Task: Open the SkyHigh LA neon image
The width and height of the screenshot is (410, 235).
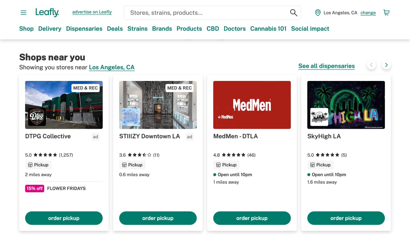Action: 346,105
